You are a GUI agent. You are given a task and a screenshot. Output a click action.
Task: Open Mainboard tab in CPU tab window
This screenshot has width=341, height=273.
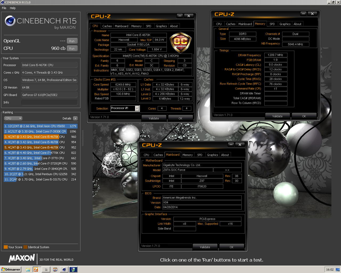point(121,26)
